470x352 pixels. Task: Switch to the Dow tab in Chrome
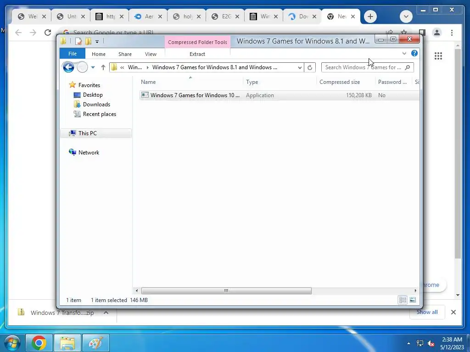click(x=302, y=16)
